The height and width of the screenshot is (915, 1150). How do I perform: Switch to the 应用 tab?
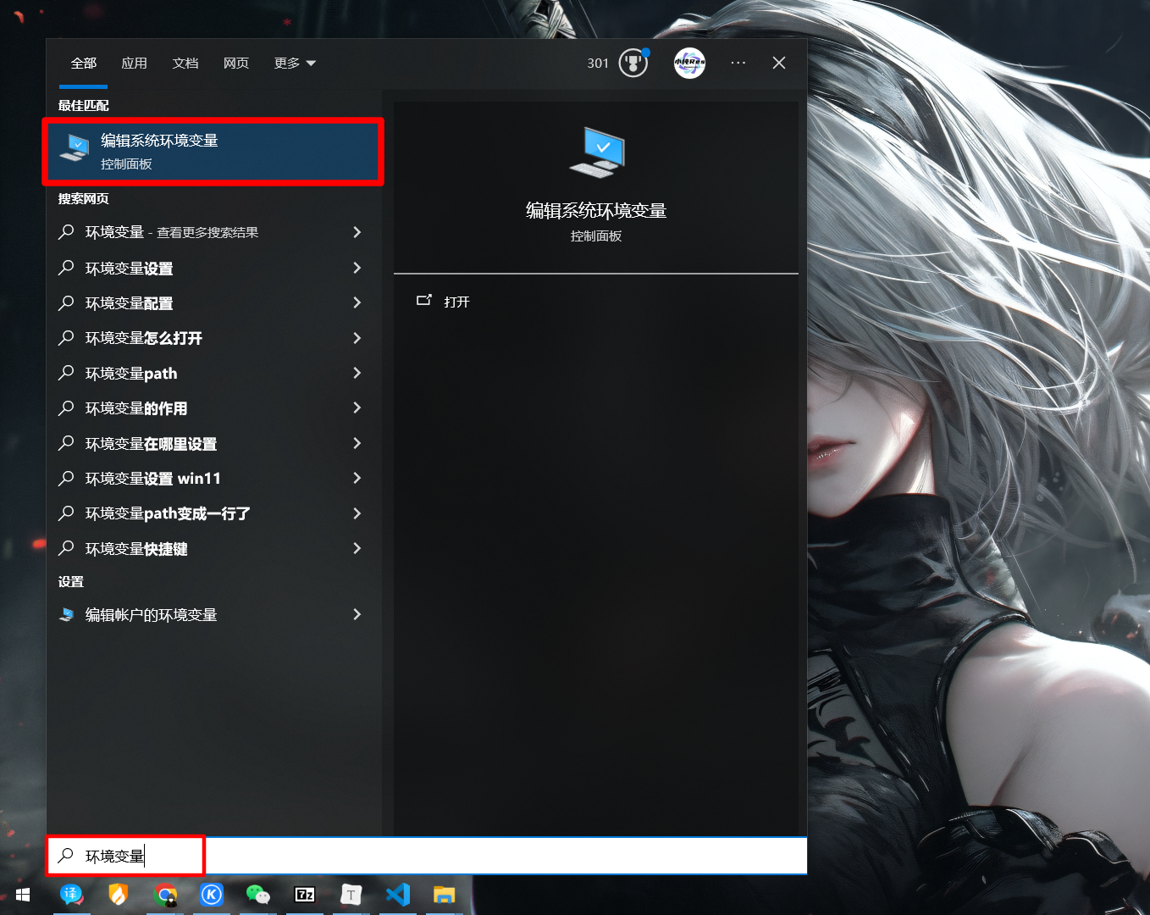[x=134, y=64]
